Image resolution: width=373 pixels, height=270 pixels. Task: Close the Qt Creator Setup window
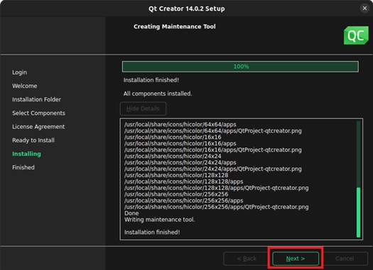click(364, 9)
